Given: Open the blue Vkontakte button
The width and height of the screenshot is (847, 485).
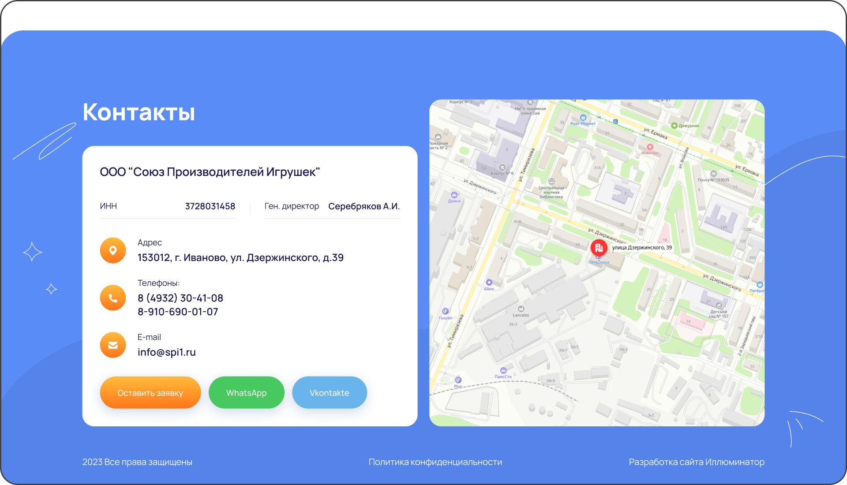Looking at the screenshot, I should [330, 392].
